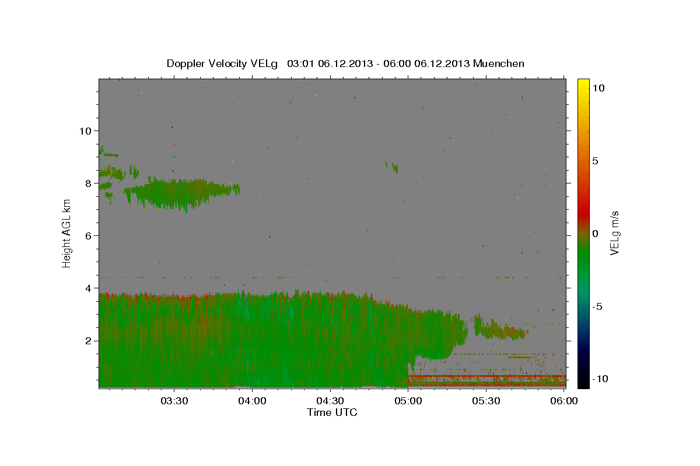Screen dimensions: 700x466
Task: Click the height label 6 on y-axis
Action: click(87, 236)
